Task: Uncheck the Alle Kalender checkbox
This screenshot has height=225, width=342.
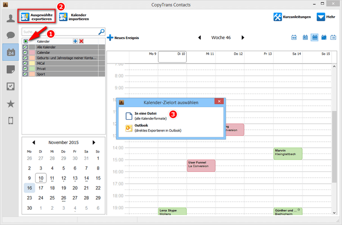Action: click(25, 47)
